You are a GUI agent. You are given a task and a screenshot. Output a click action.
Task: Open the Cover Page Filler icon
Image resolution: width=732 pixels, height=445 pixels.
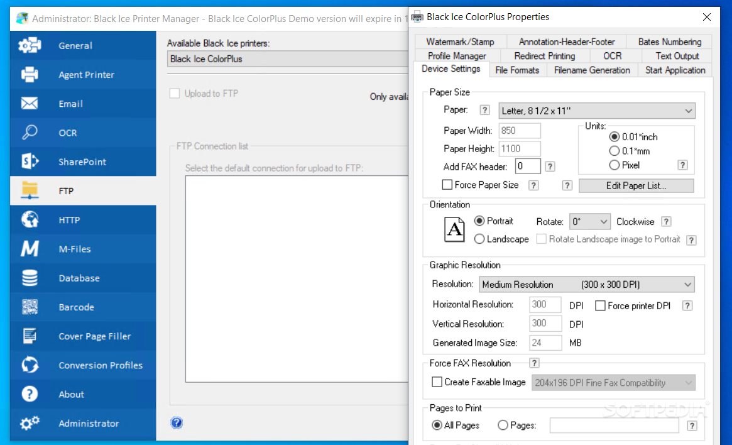click(x=30, y=336)
